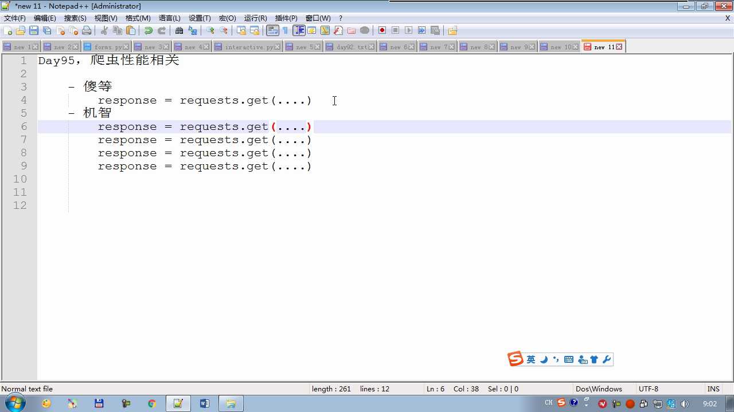Open the 视图(V) menu
734x412 pixels.
click(106, 18)
